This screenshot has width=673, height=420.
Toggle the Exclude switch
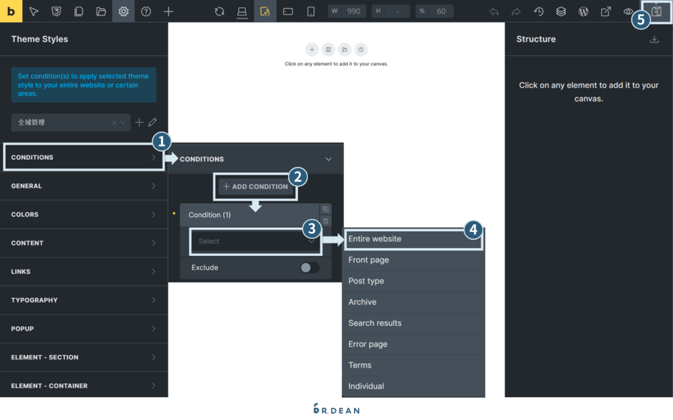coord(310,267)
